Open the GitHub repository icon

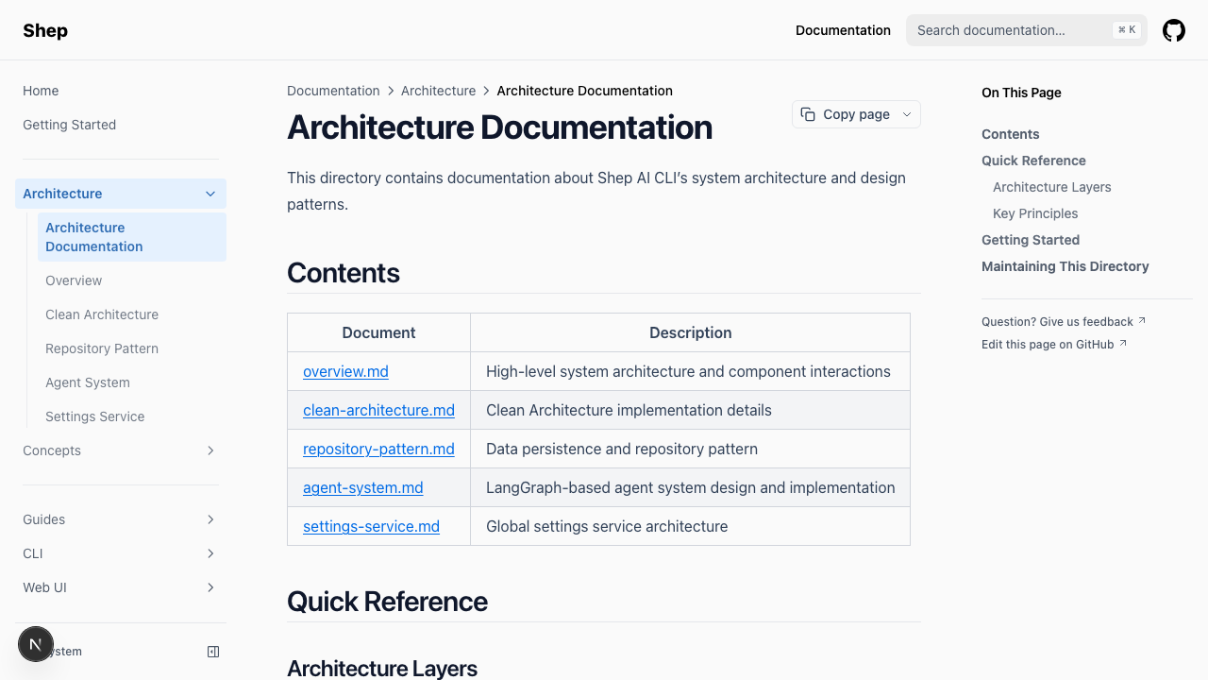coord(1174,30)
